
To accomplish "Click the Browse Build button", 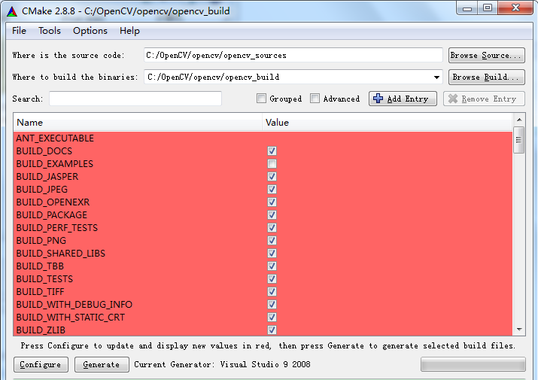I will point(487,77).
